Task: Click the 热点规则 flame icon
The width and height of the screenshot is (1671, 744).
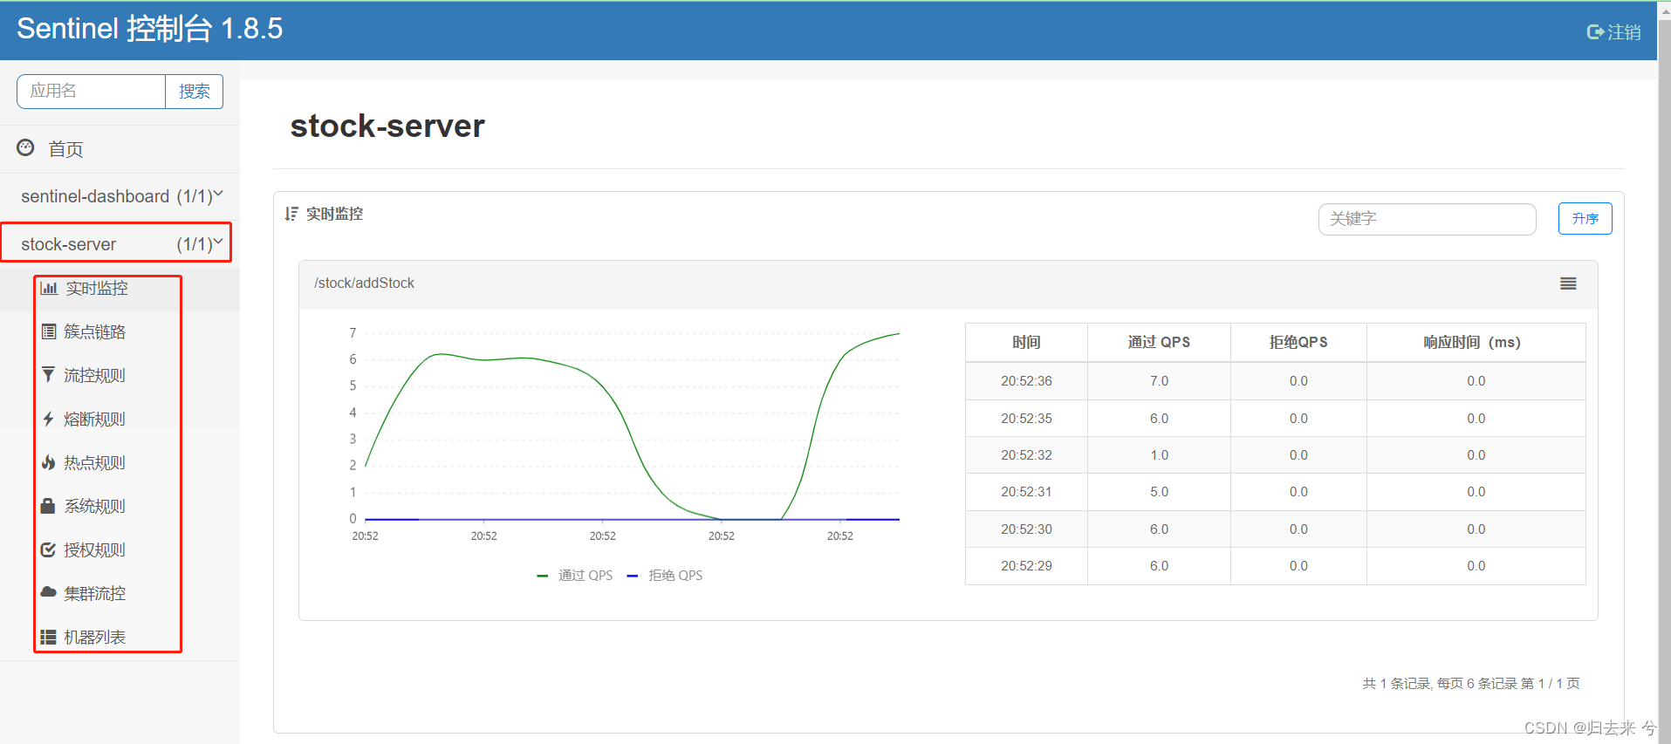Action: click(48, 462)
